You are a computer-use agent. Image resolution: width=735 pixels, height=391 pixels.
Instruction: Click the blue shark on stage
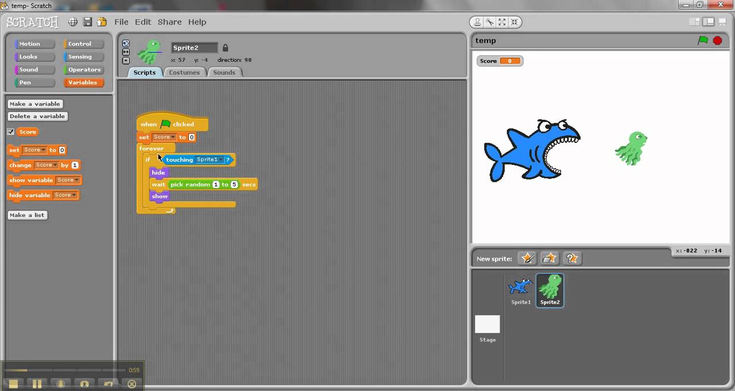pos(532,150)
